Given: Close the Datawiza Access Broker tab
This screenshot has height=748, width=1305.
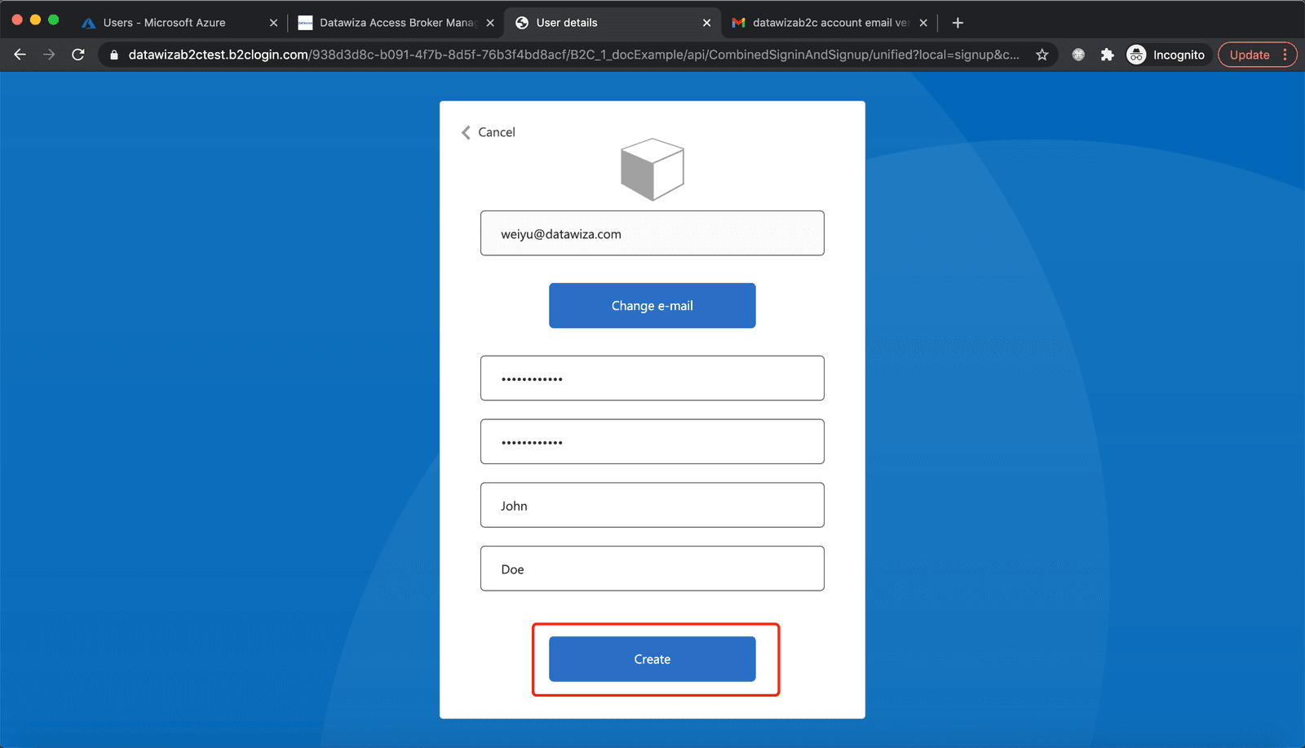Looking at the screenshot, I should tap(490, 23).
